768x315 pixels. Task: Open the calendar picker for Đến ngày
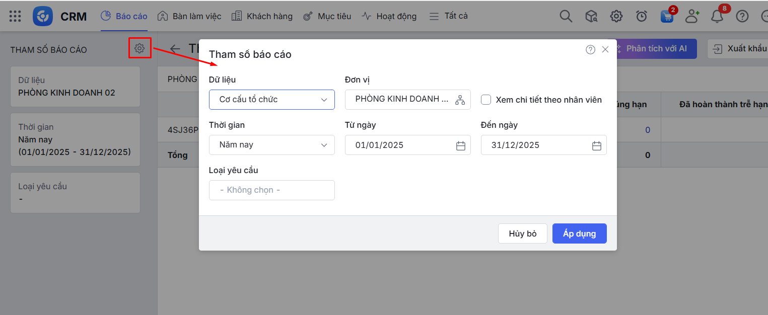pyautogui.click(x=596, y=145)
